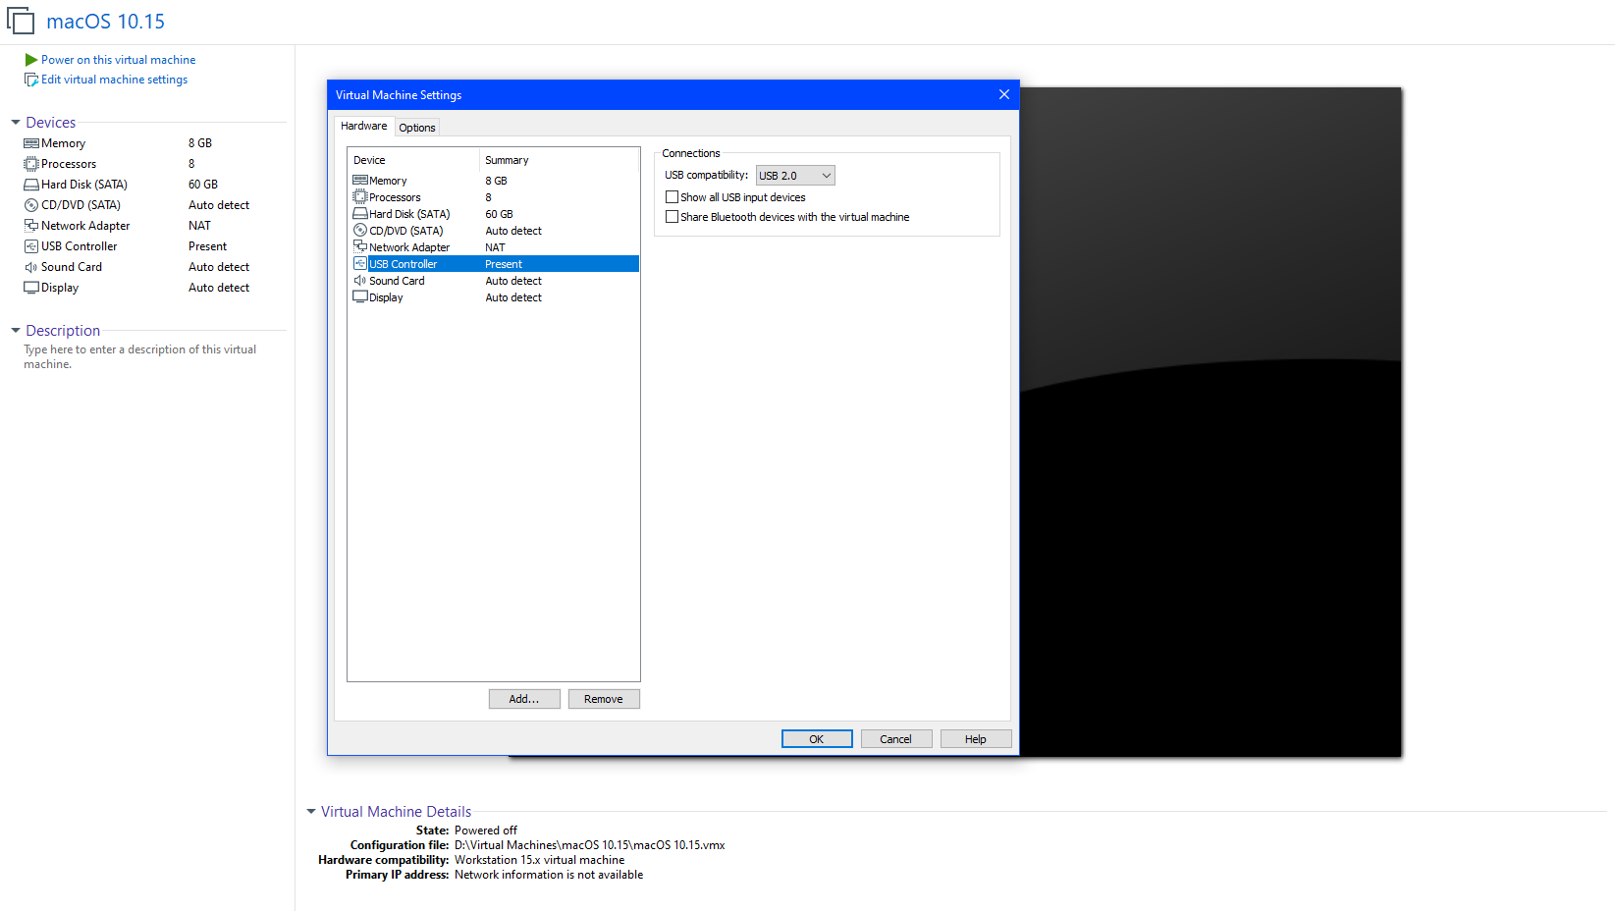
Task: Click the description text field in the sidebar
Action: pyautogui.click(x=140, y=356)
